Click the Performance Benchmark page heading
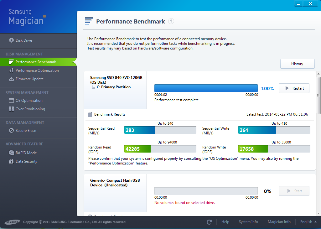321x229 pixels. point(131,22)
